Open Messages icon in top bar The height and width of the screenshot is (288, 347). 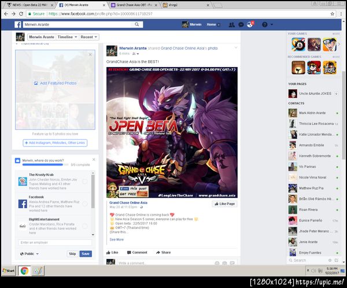pyautogui.click(x=241, y=24)
